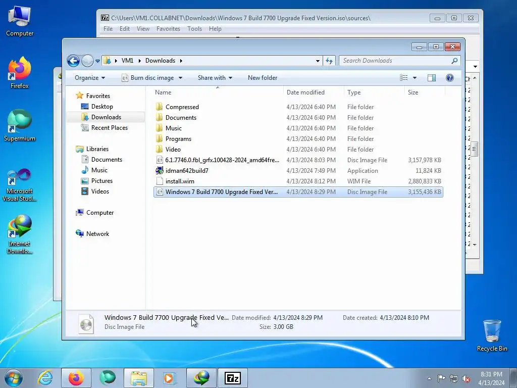
Task: Change view using the view icon
Action: [404, 78]
